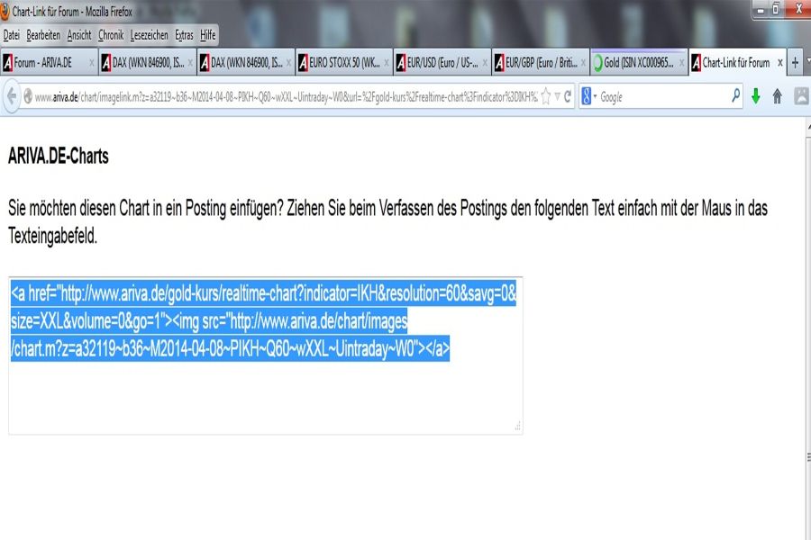This screenshot has height=540, width=811.
Task: Close the EURO STOXX 50 tab
Action: [387, 63]
